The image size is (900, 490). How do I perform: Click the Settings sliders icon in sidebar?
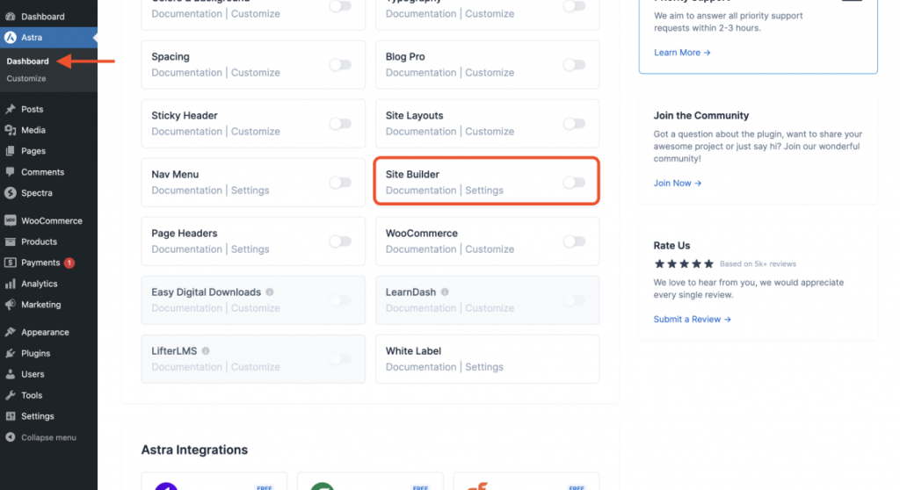pyautogui.click(x=11, y=416)
